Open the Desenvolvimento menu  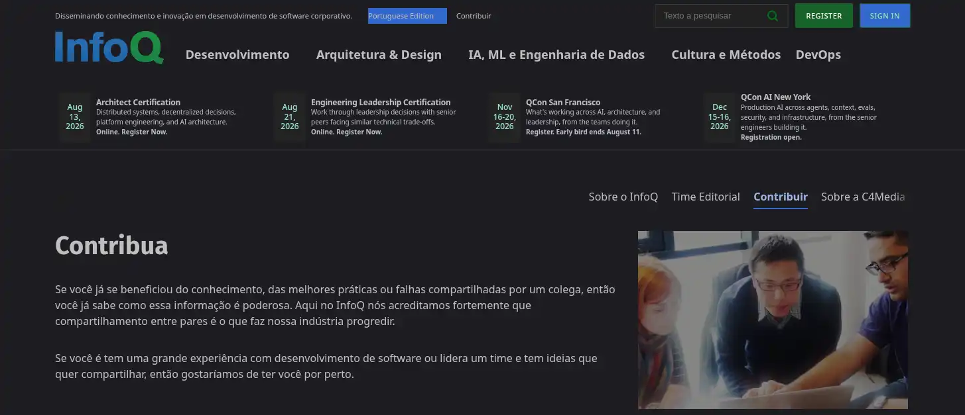237,55
